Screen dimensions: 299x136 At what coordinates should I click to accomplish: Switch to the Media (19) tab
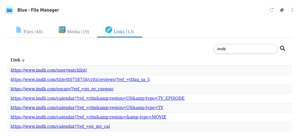74,30
